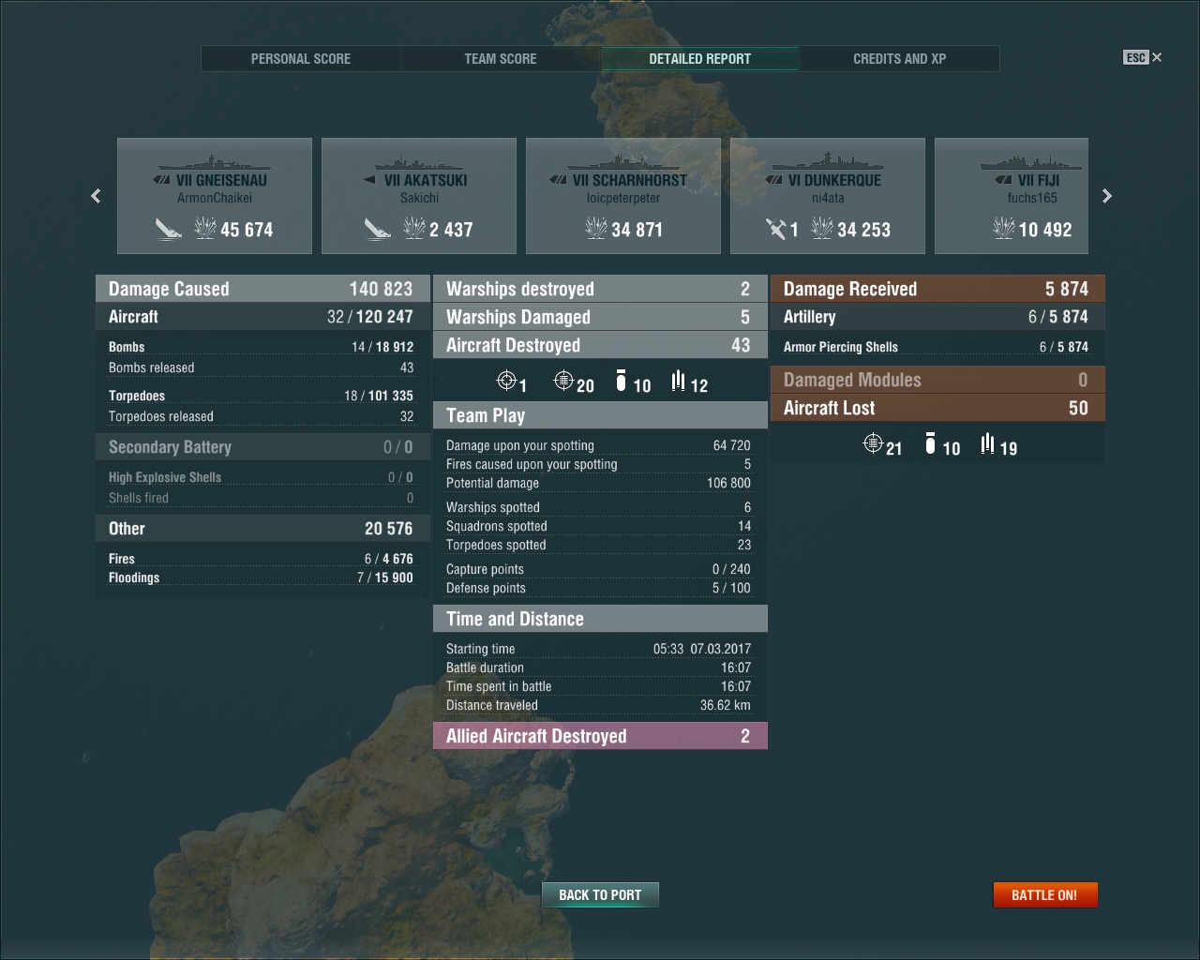1200x960 pixels.
Task: Click the Warships Damaged header
Action: 600,317
